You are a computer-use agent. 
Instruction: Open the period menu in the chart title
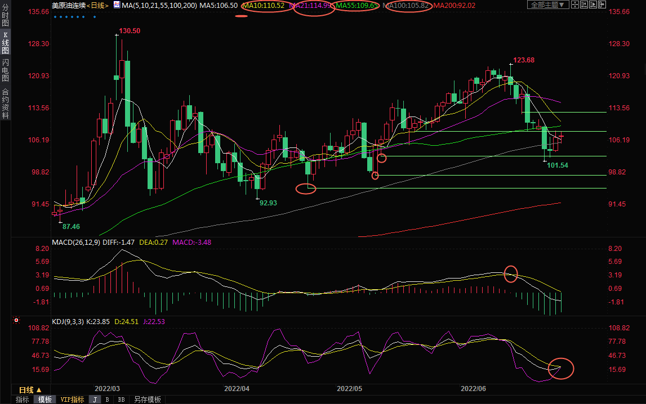point(97,5)
